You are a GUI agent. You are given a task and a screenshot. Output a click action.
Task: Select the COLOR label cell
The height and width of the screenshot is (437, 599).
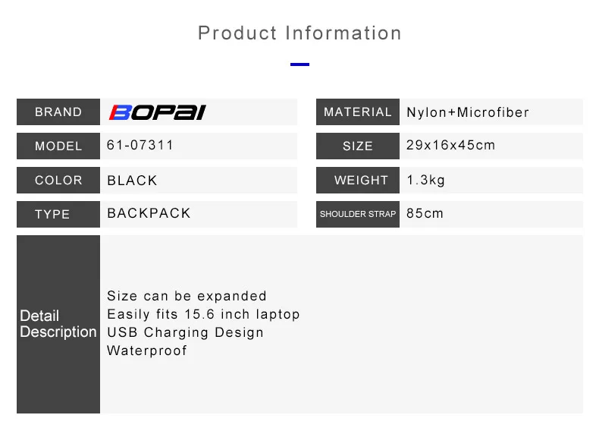(x=58, y=180)
